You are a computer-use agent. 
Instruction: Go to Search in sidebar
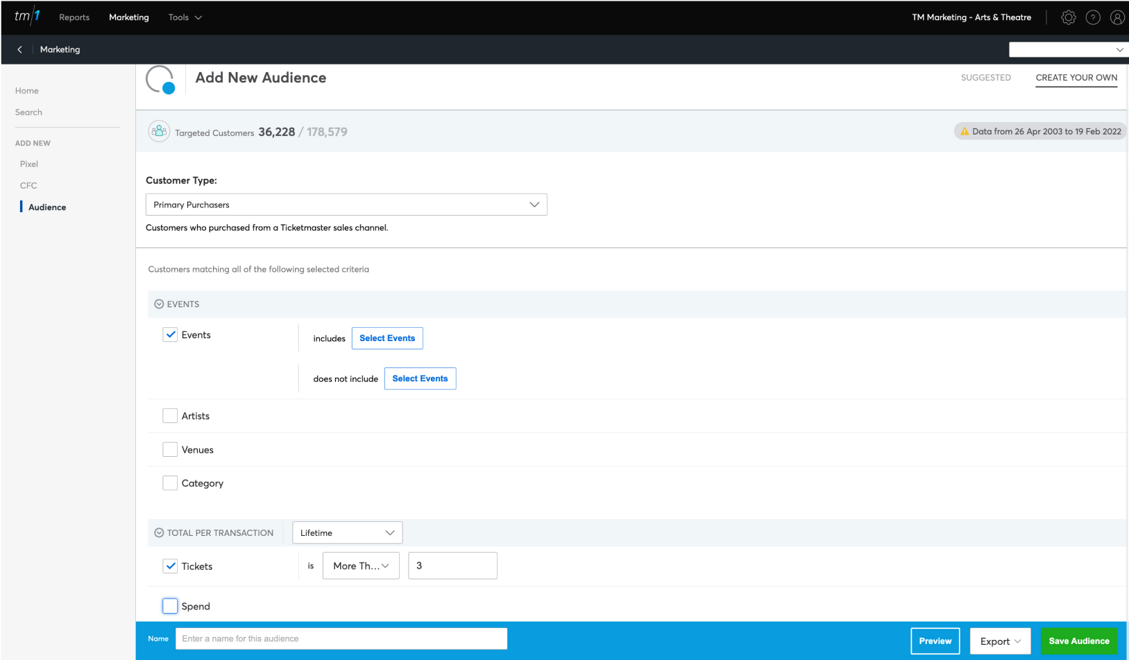[28, 112]
